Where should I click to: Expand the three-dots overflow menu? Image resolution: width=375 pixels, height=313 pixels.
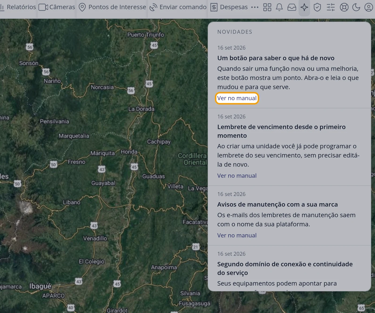point(255,7)
